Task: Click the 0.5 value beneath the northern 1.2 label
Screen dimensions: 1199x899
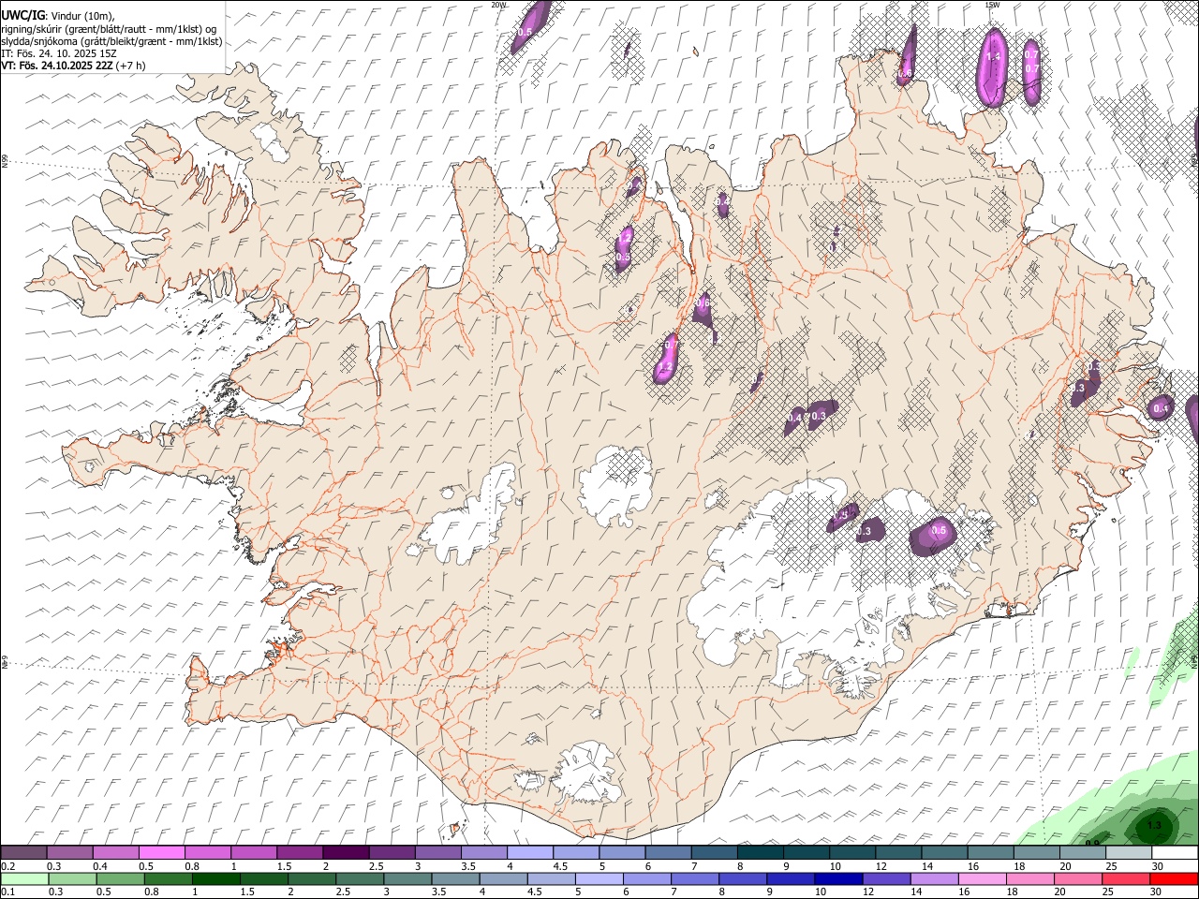Action: pos(623,257)
